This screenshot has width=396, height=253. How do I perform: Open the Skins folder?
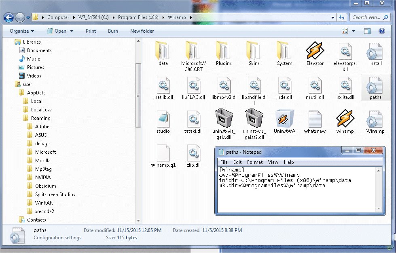pyautogui.click(x=254, y=53)
